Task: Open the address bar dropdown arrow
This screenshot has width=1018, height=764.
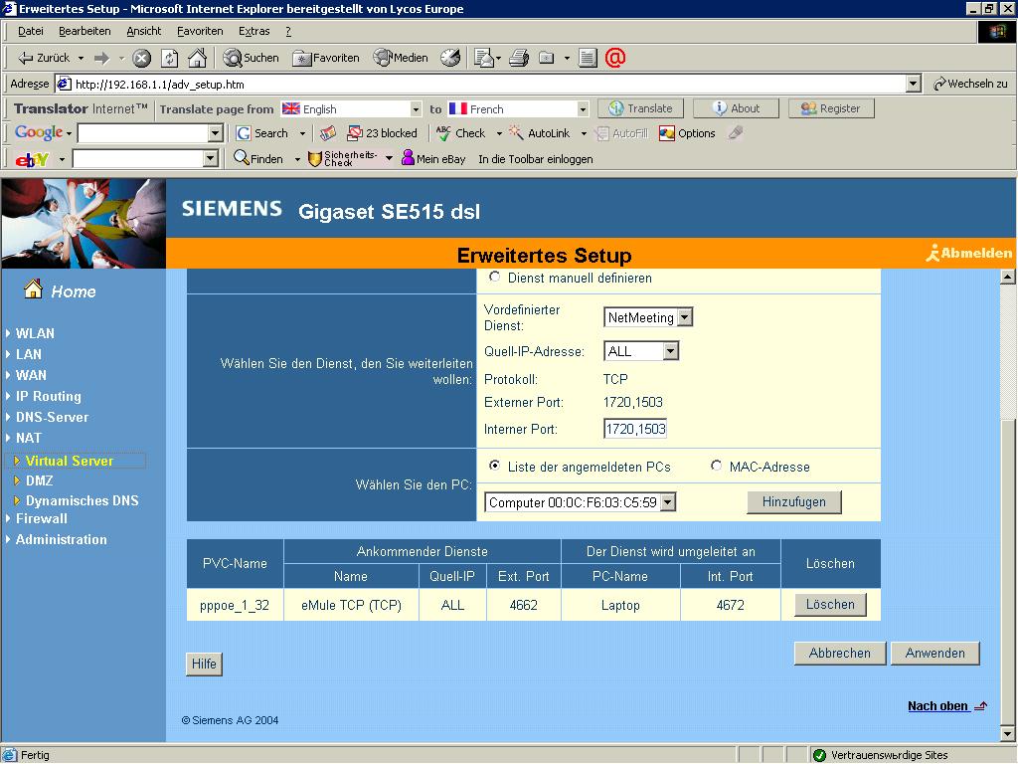Action: [x=914, y=84]
